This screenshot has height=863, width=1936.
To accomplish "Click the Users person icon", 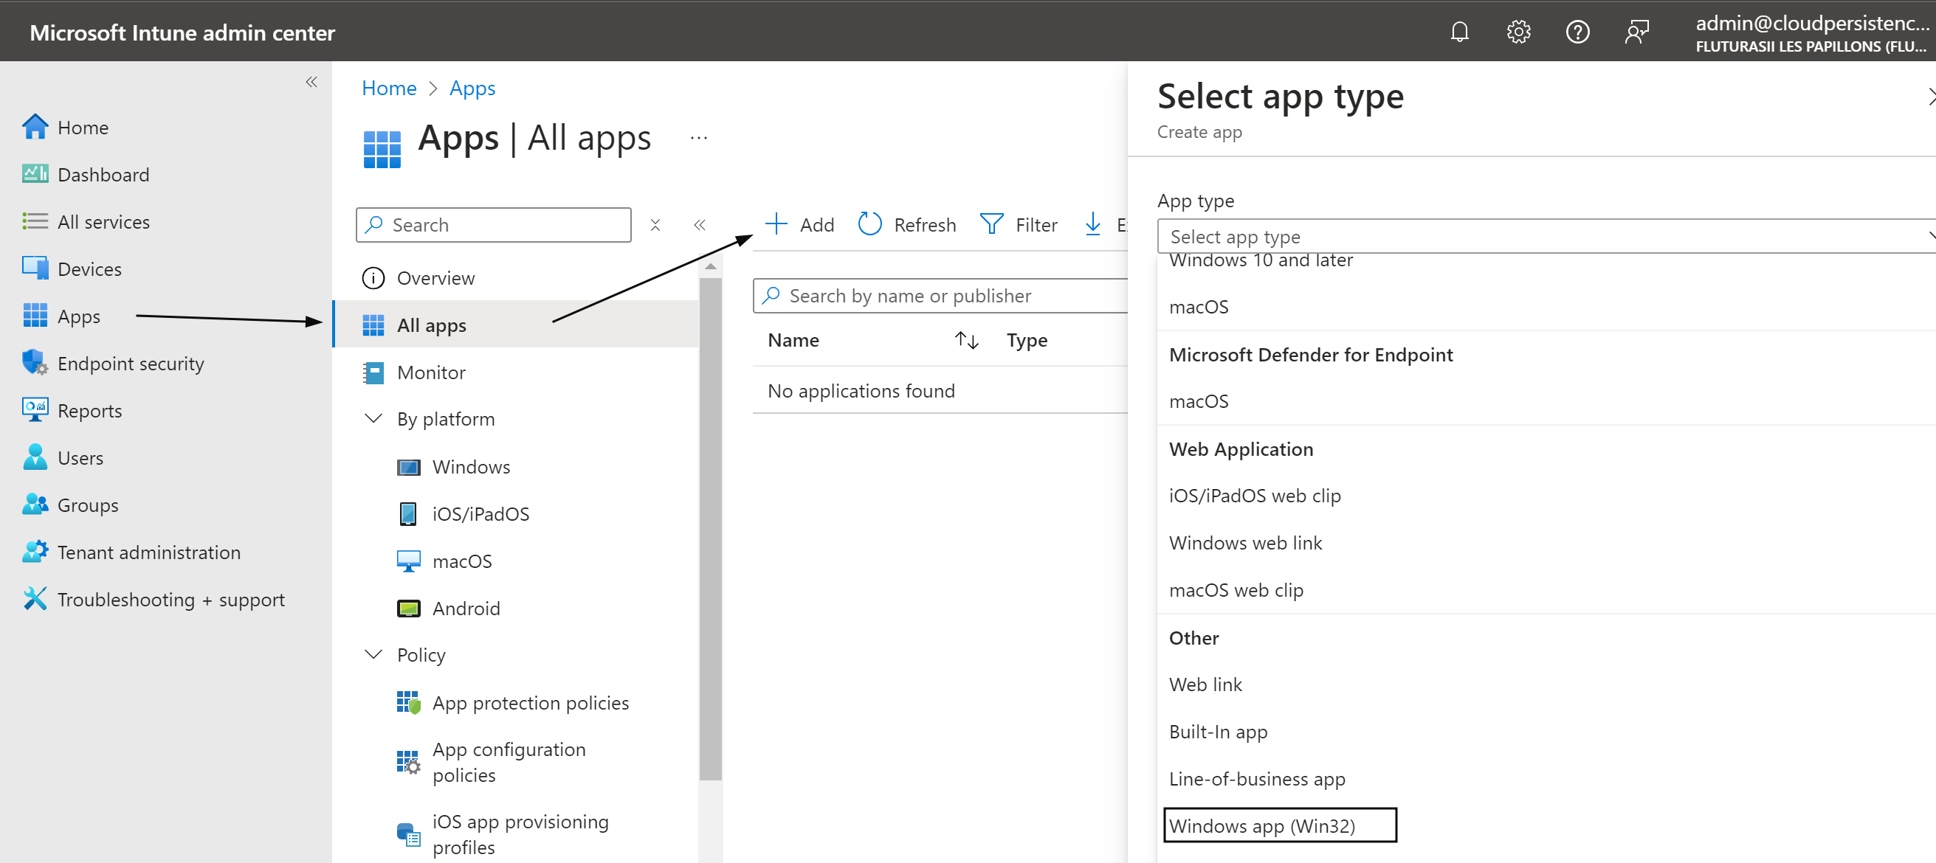I will [35, 457].
